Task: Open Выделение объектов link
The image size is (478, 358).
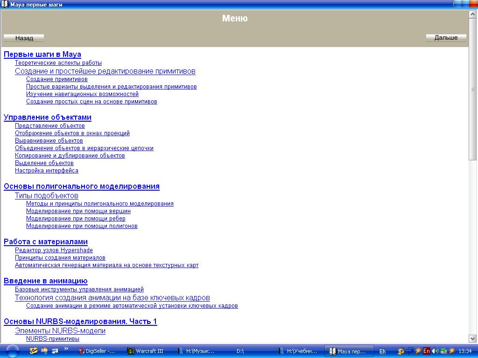Action: tap(44, 163)
